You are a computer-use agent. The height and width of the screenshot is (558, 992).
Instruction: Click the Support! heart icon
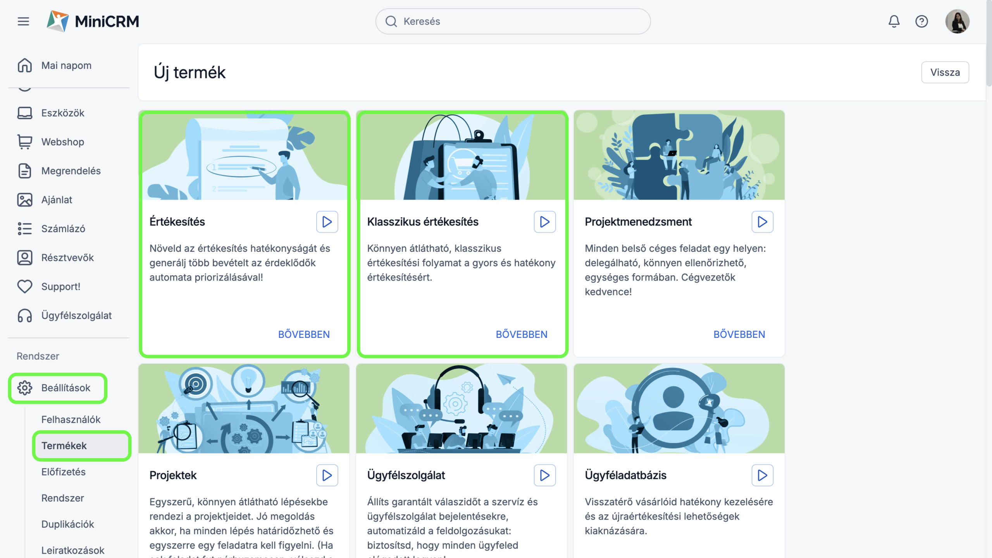click(x=25, y=286)
